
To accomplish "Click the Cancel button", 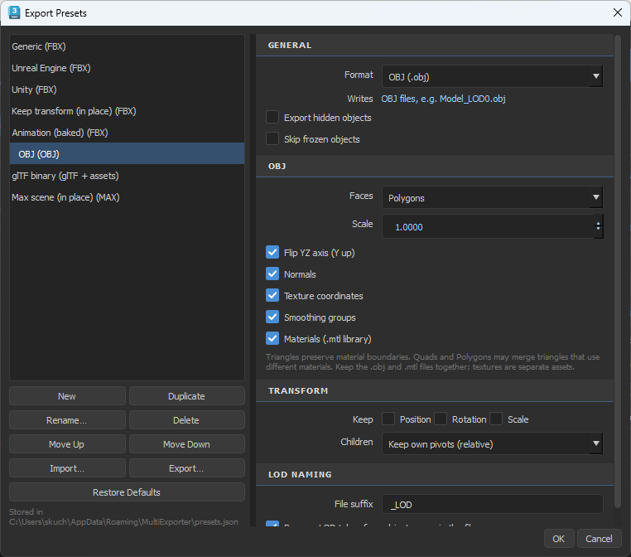I will click(600, 539).
